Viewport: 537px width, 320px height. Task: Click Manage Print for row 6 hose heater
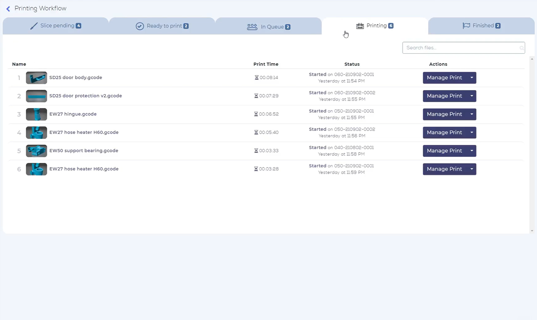[445, 169]
